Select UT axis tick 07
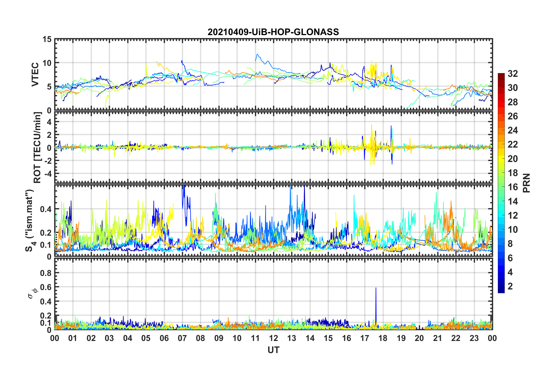The image size is (547, 366). pos(182,338)
